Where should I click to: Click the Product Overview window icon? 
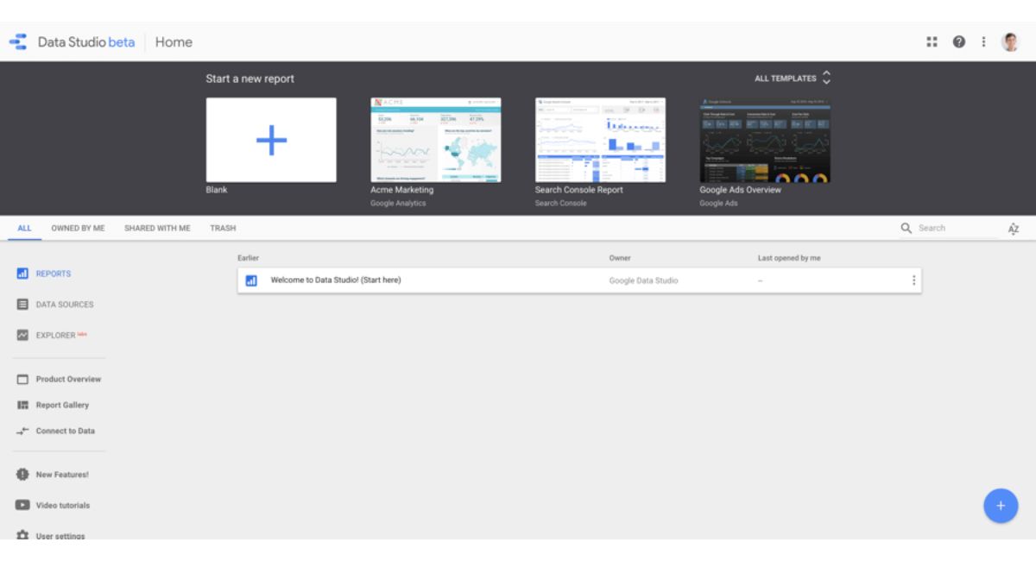pyautogui.click(x=23, y=379)
